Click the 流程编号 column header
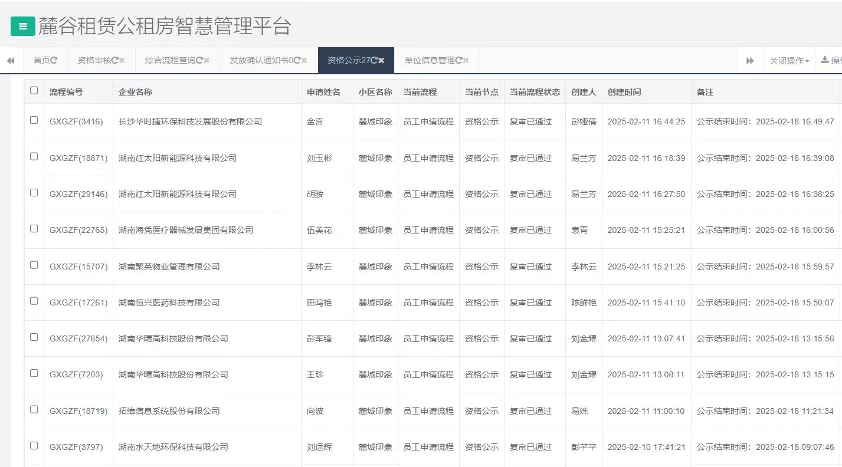Viewport: 842px width, 467px height. [x=65, y=92]
